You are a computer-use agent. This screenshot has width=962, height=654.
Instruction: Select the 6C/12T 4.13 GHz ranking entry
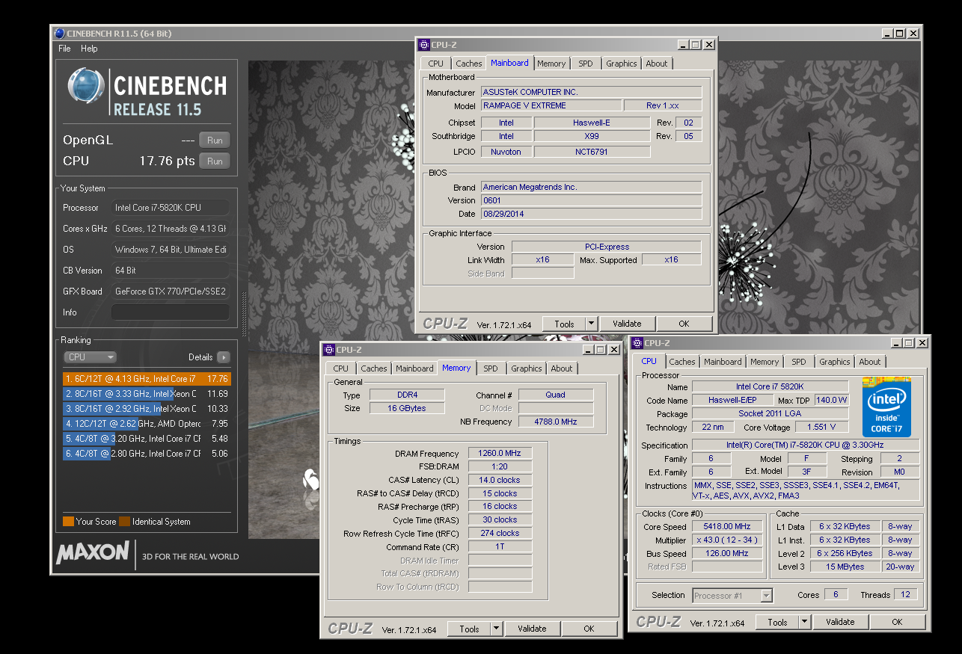(x=147, y=379)
